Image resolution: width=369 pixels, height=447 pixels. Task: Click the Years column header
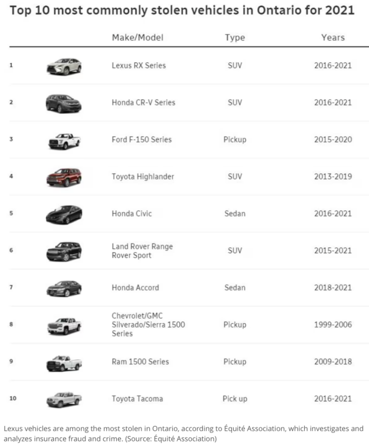(333, 37)
